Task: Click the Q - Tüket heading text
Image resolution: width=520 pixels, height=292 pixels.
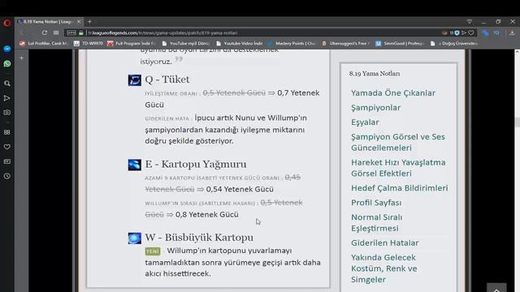Action: click(167, 79)
